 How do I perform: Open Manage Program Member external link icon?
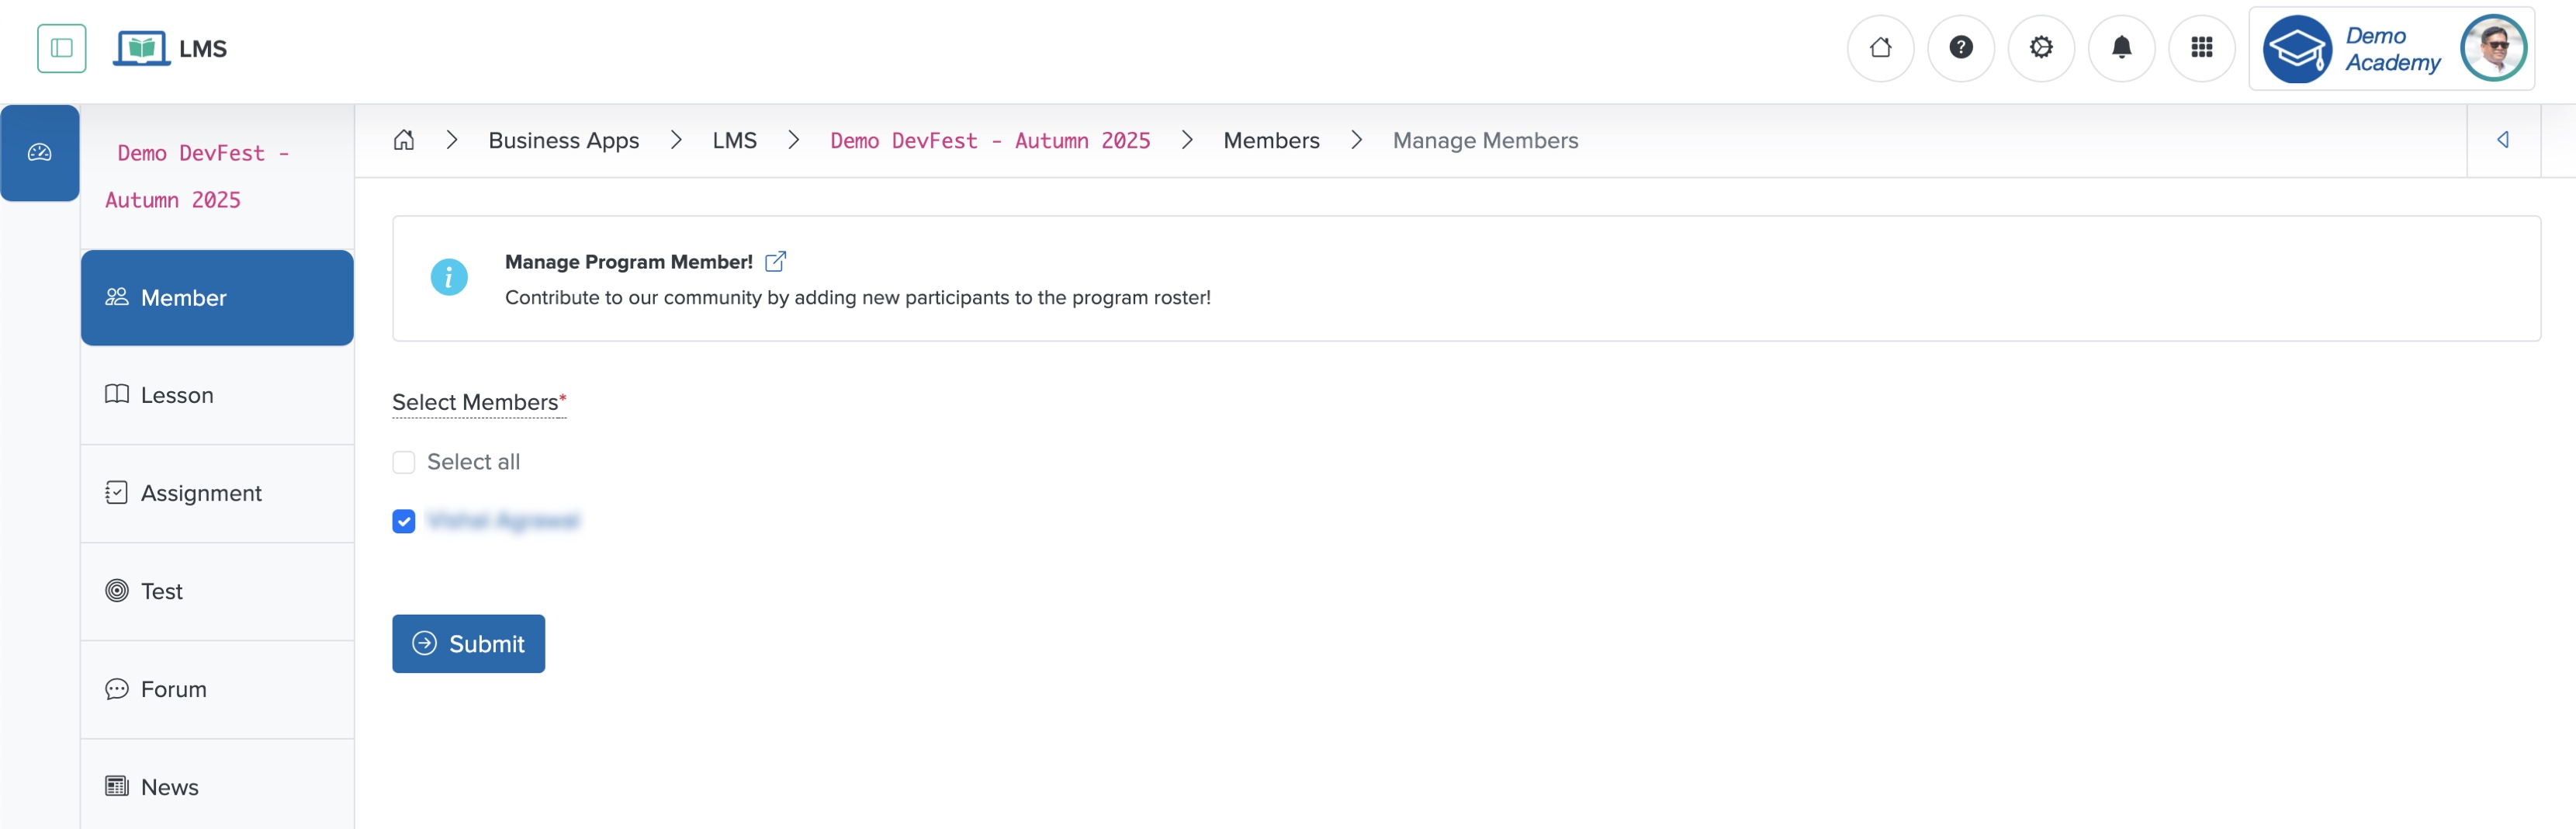tap(776, 261)
